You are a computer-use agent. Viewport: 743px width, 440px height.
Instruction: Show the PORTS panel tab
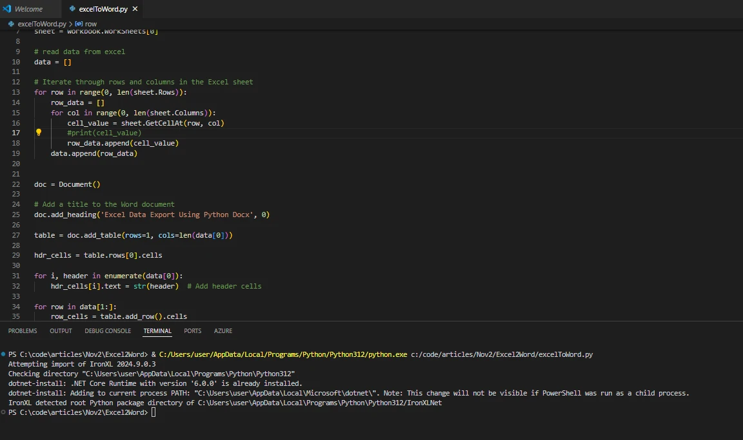192,331
